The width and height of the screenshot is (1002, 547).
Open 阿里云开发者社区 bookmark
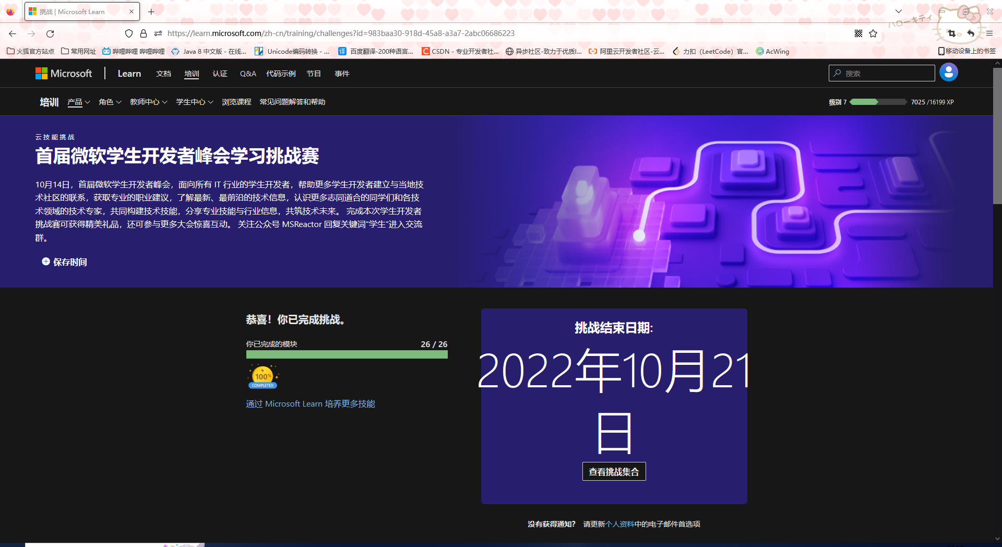tap(627, 51)
